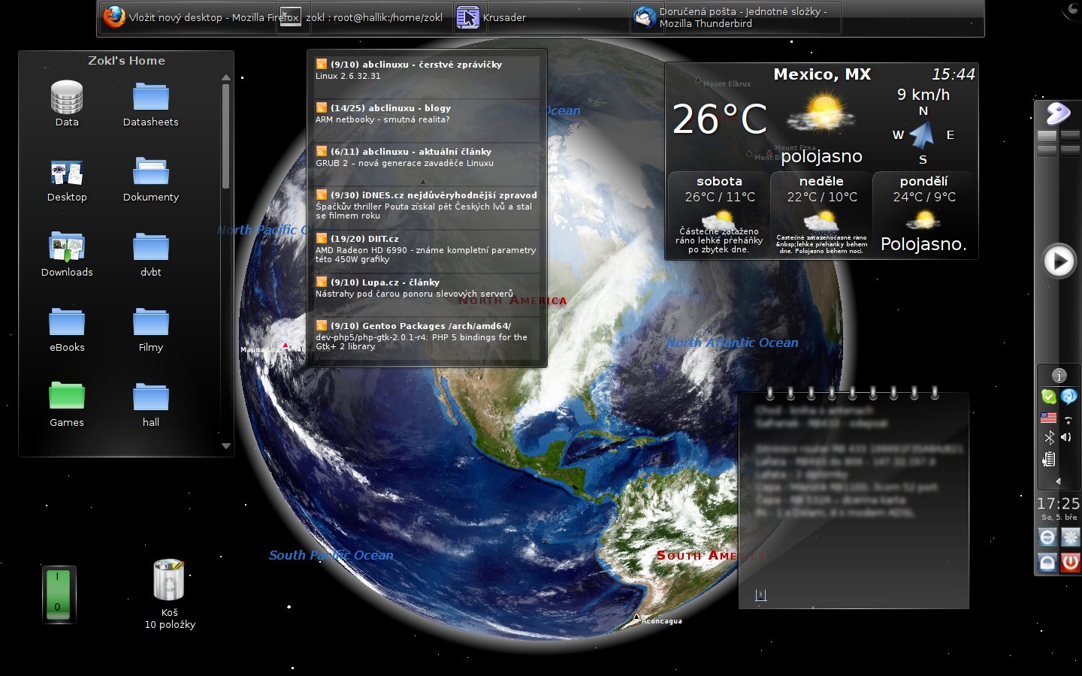The height and width of the screenshot is (676, 1082).
Task: Open the Koš trash can
Action: pyautogui.click(x=169, y=593)
